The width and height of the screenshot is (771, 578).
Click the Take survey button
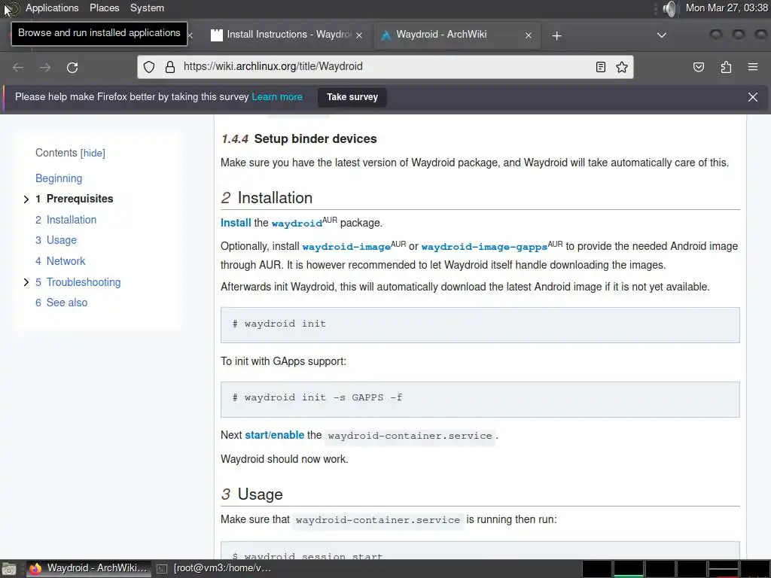click(x=352, y=97)
